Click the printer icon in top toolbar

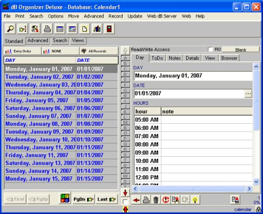pyautogui.click(x=47, y=29)
